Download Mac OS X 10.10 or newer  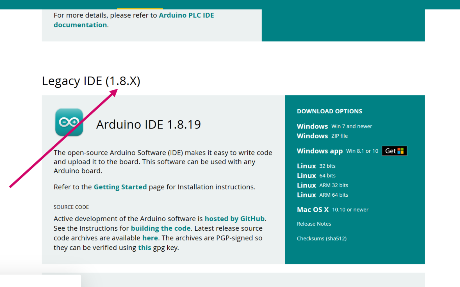pyautogui.click(x=333, y=210)
